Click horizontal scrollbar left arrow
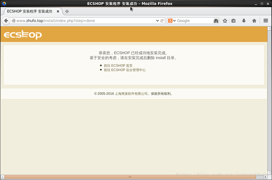The height and width of the screenshot is (180, 272). point(2,177)
